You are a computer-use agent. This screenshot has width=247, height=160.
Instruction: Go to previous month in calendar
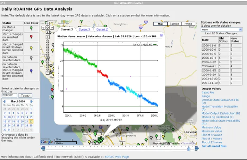point(5,101)
